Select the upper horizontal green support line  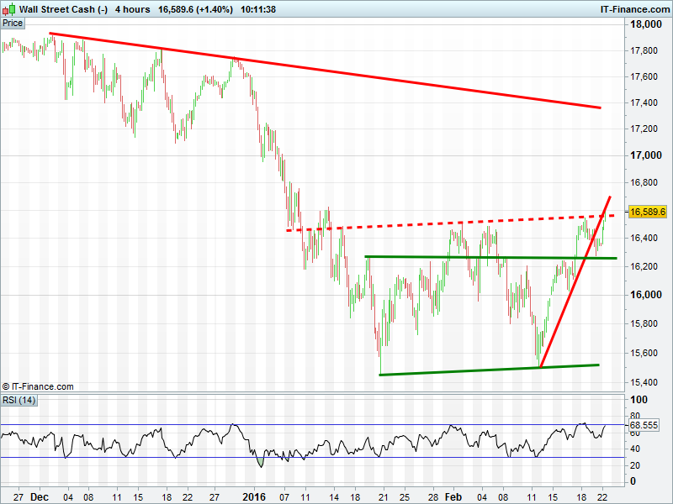pos(490,258)
